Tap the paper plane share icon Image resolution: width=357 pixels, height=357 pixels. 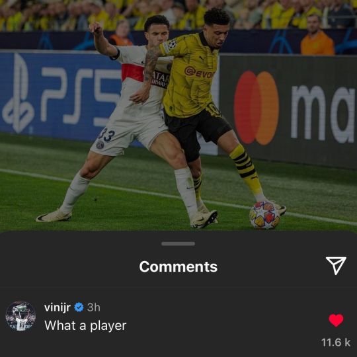tap(336, 266)
